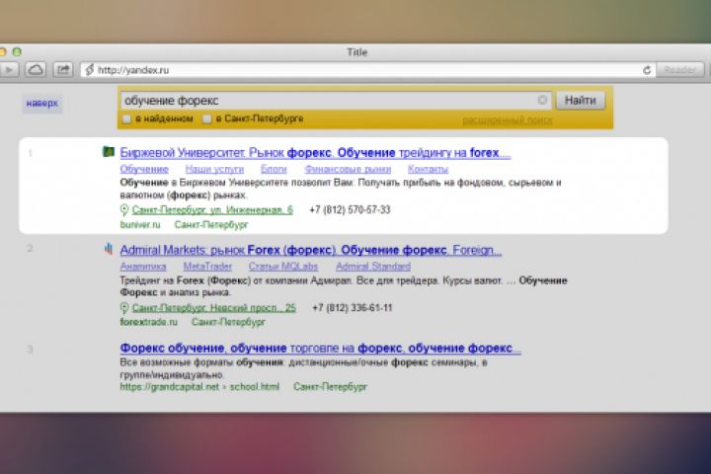
Task: Open the Блоги sitelink
Action: coord(274,169)
